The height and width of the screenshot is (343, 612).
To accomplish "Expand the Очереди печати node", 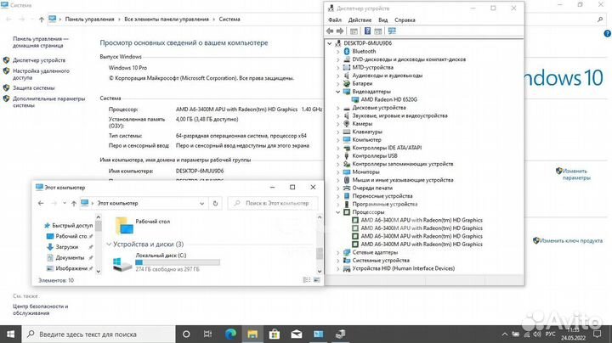I will point(338,188).
